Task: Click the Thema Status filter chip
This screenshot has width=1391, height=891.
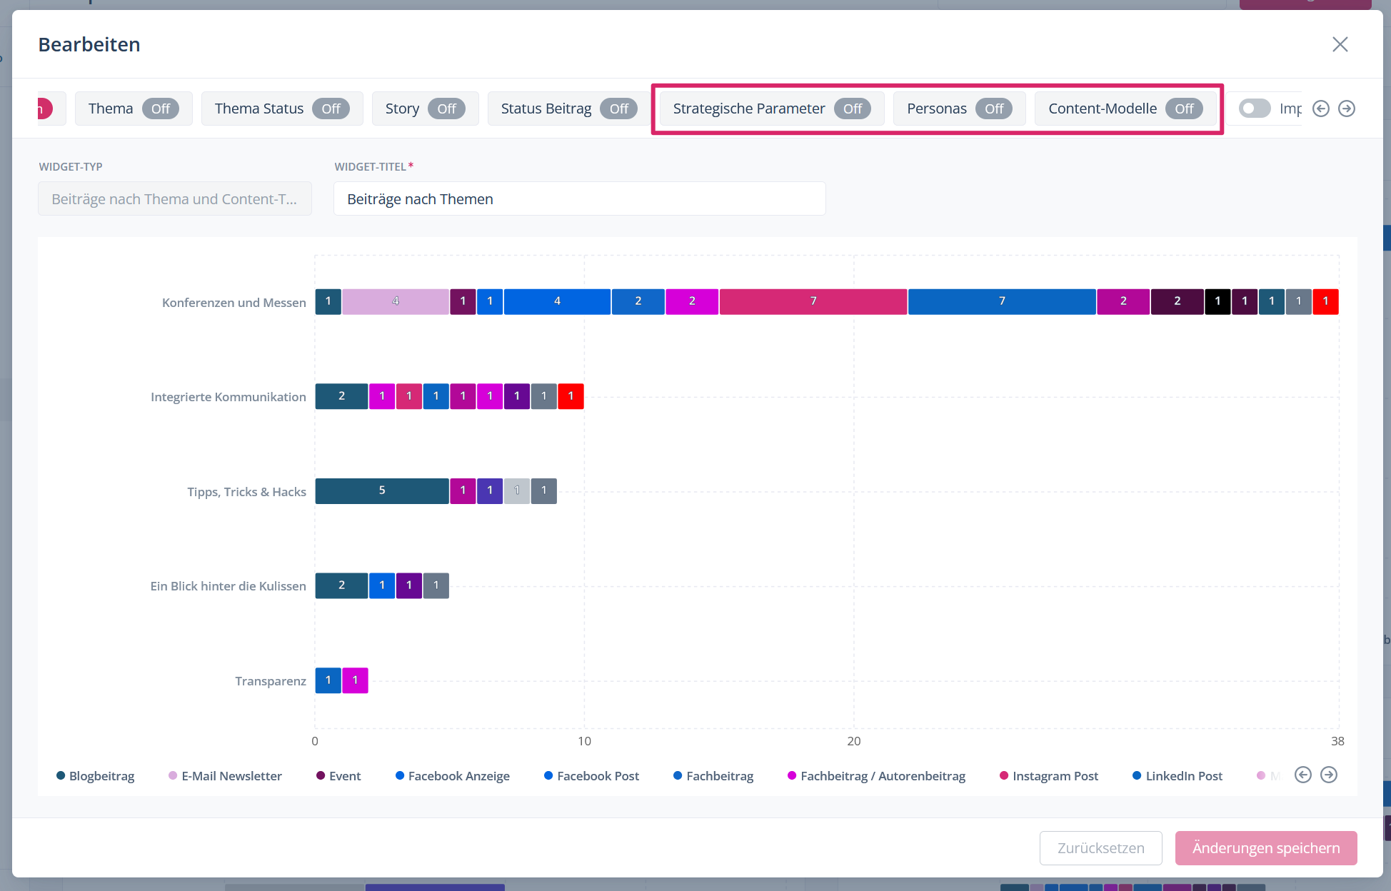Action: point(281,109)
